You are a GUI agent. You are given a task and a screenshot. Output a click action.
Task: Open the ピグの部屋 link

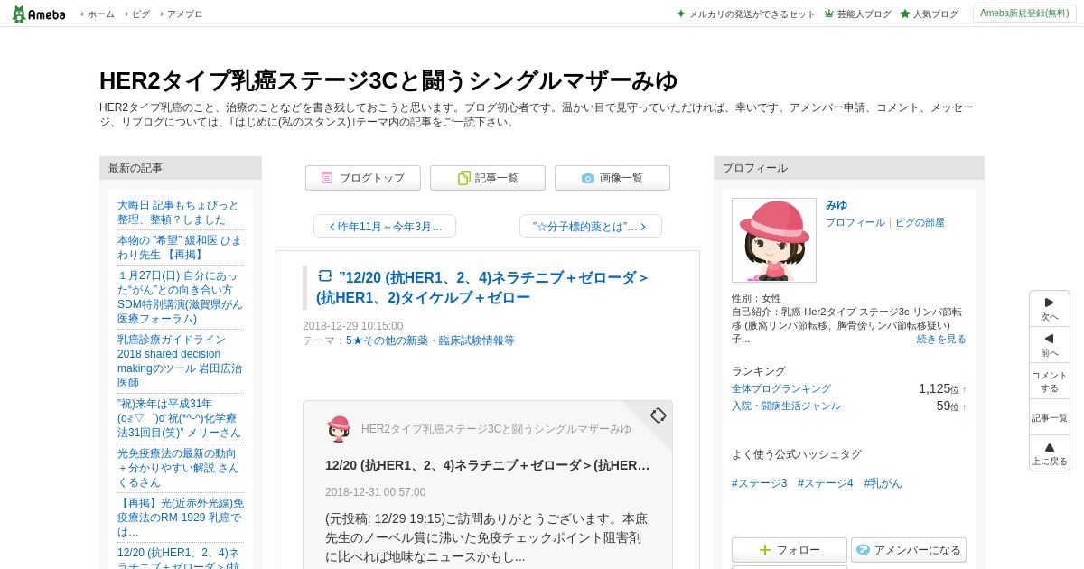click(x=920, y=222)
